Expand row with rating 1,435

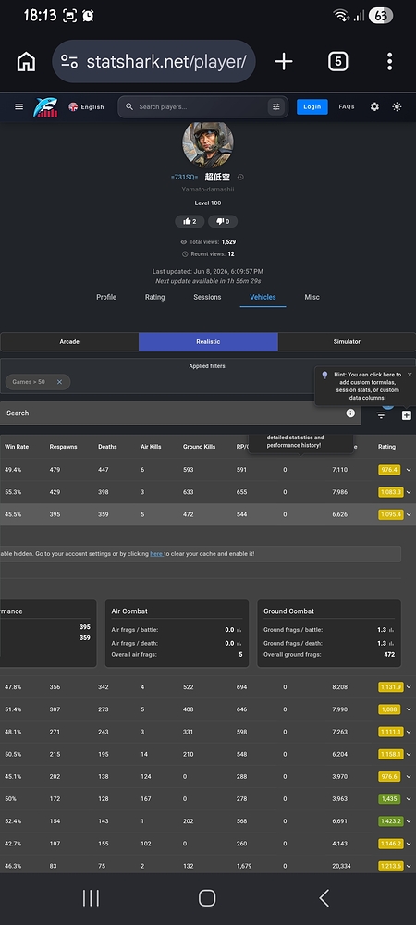coord(409,799)
